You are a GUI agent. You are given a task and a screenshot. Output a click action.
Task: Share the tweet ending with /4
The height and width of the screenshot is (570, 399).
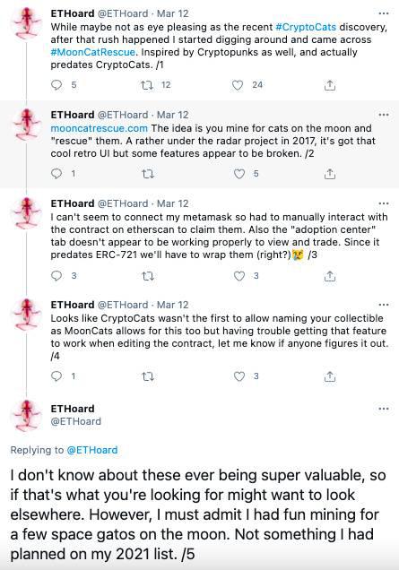coord(330,376)
